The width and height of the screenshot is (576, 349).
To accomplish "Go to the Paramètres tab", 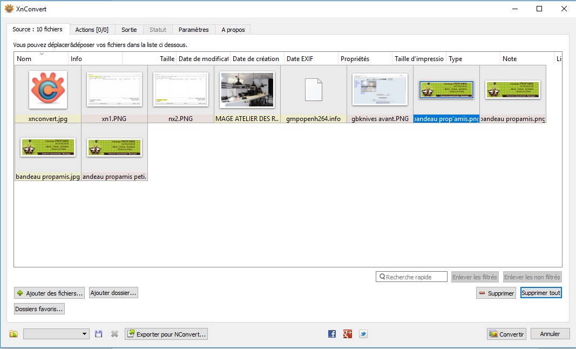I will (193, 30).
